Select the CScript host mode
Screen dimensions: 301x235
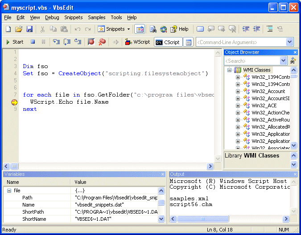coord(167,42)
